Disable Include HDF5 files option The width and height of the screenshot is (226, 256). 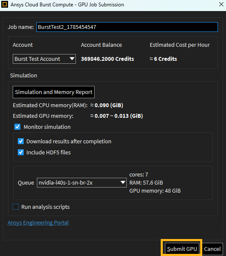(21, 152)
